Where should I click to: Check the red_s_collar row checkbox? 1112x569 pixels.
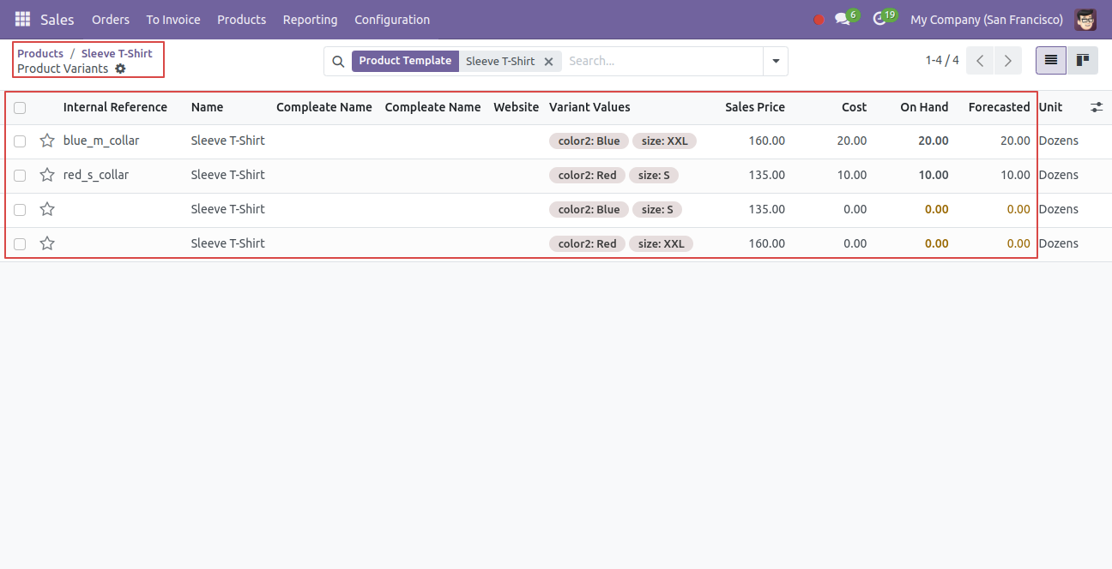point(20,175)
